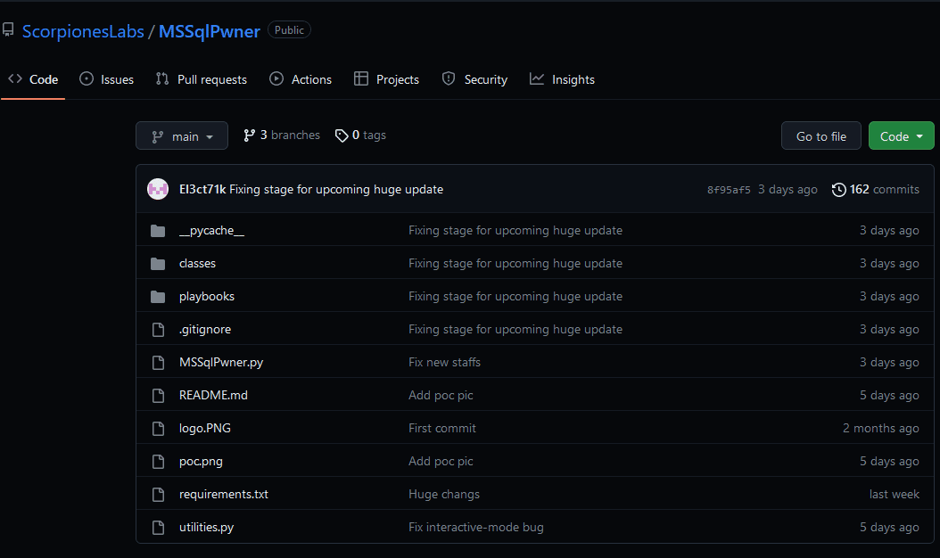
Task: Open the 'Huge changs' commit message
Action: [444, 495]
